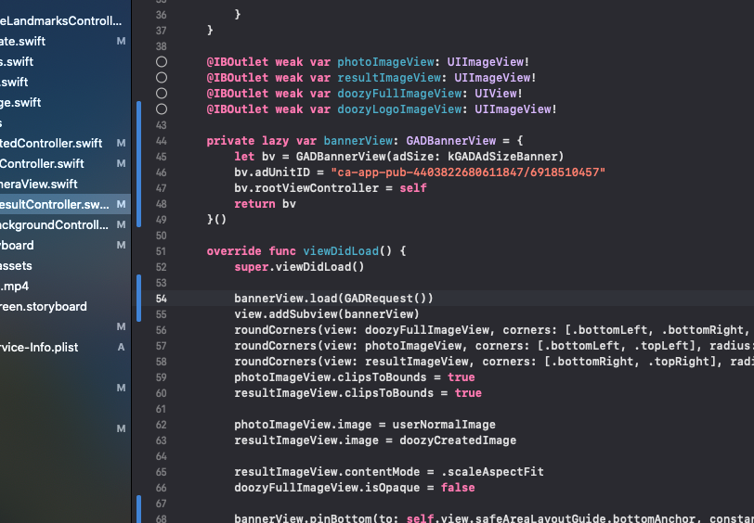
Task: Click the blue change bar beside line 54
Action: 138,299
